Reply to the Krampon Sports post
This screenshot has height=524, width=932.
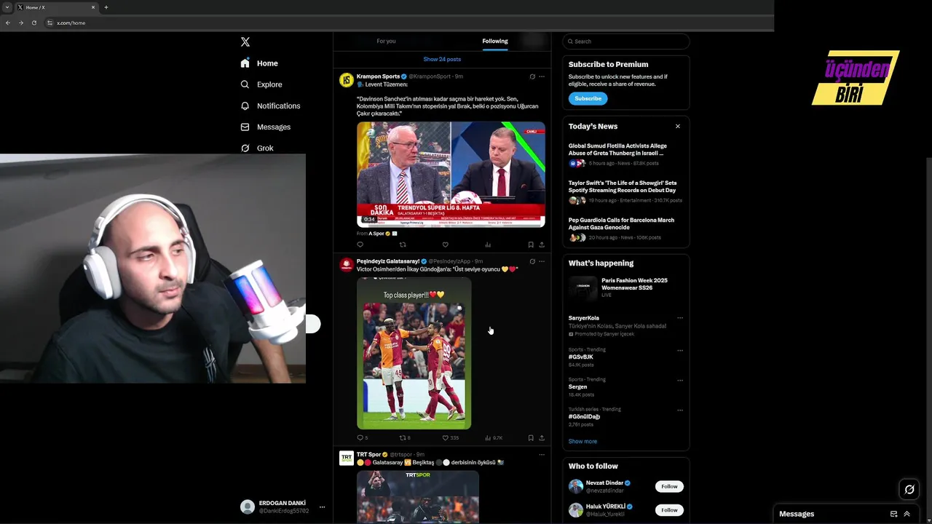pos(360,245)
